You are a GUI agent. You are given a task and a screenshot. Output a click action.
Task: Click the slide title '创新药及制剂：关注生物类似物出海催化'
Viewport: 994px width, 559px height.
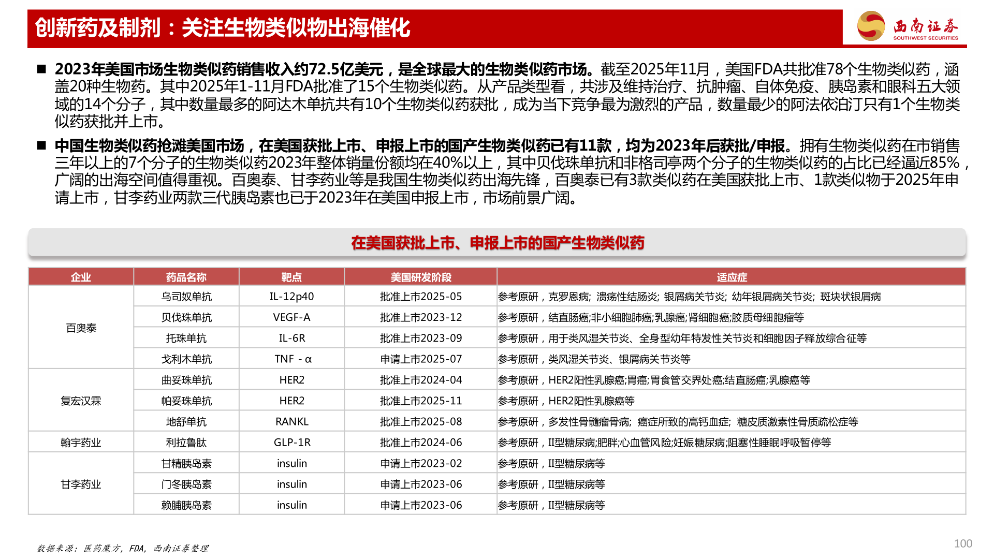pyautogui.click(x=223, y=28)
